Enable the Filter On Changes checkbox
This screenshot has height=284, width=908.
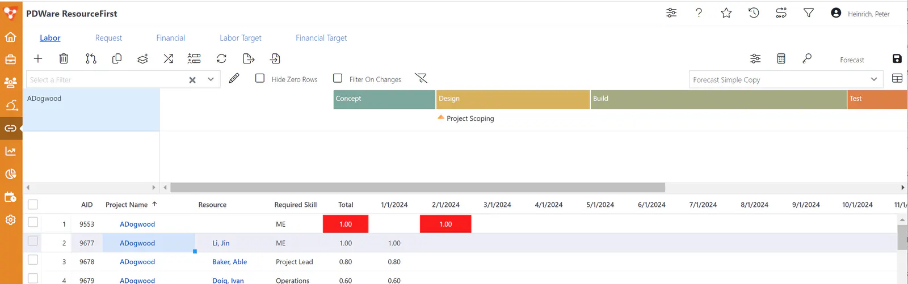(x=338, y=78)
